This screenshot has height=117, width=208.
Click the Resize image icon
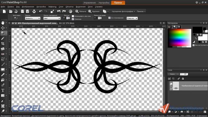coord(52,11)
